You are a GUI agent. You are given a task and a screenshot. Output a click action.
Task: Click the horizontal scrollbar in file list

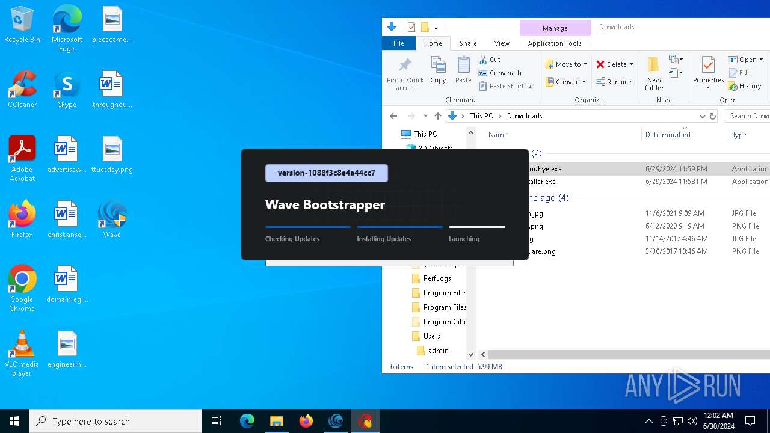[x=629, y=355]
